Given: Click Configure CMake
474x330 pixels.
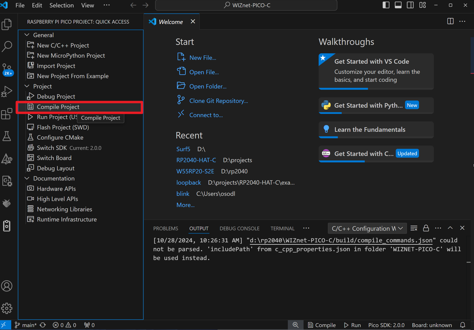Looking at the screenshot, I should (60, 137).
